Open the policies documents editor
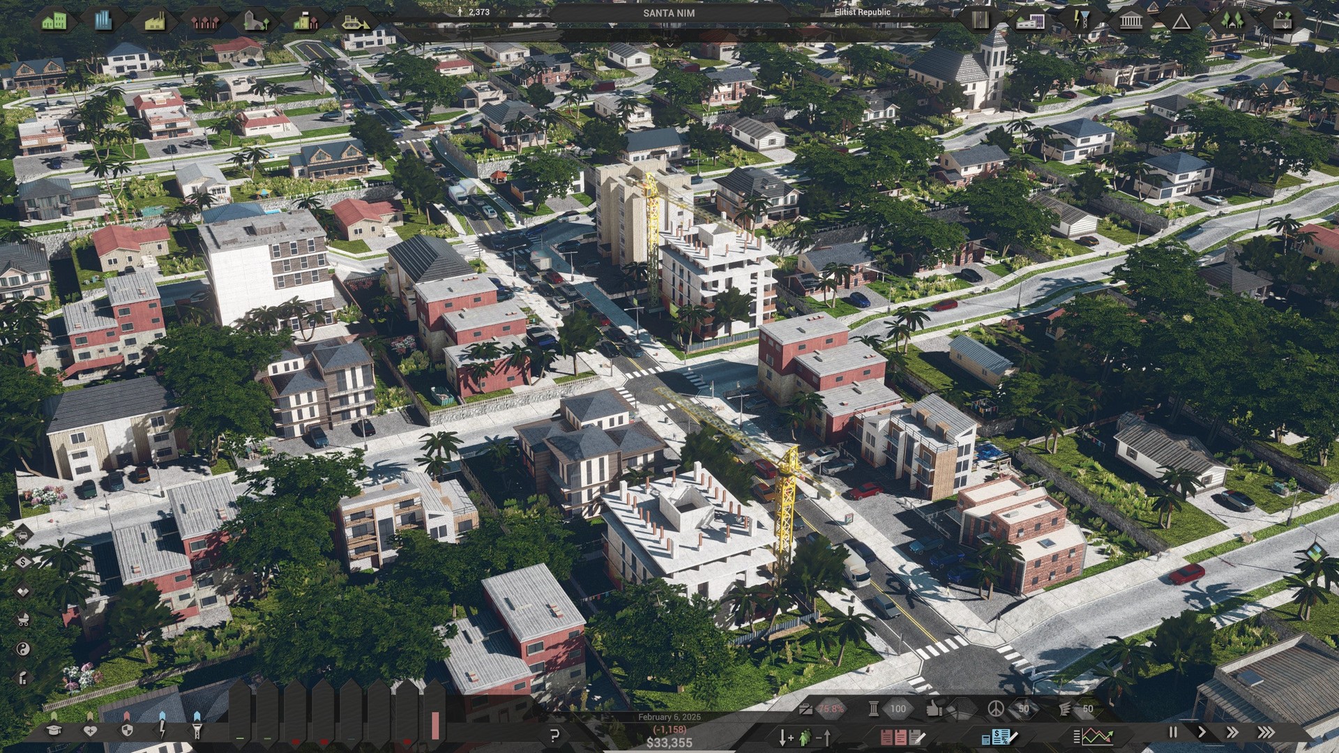 coord(902,736)
